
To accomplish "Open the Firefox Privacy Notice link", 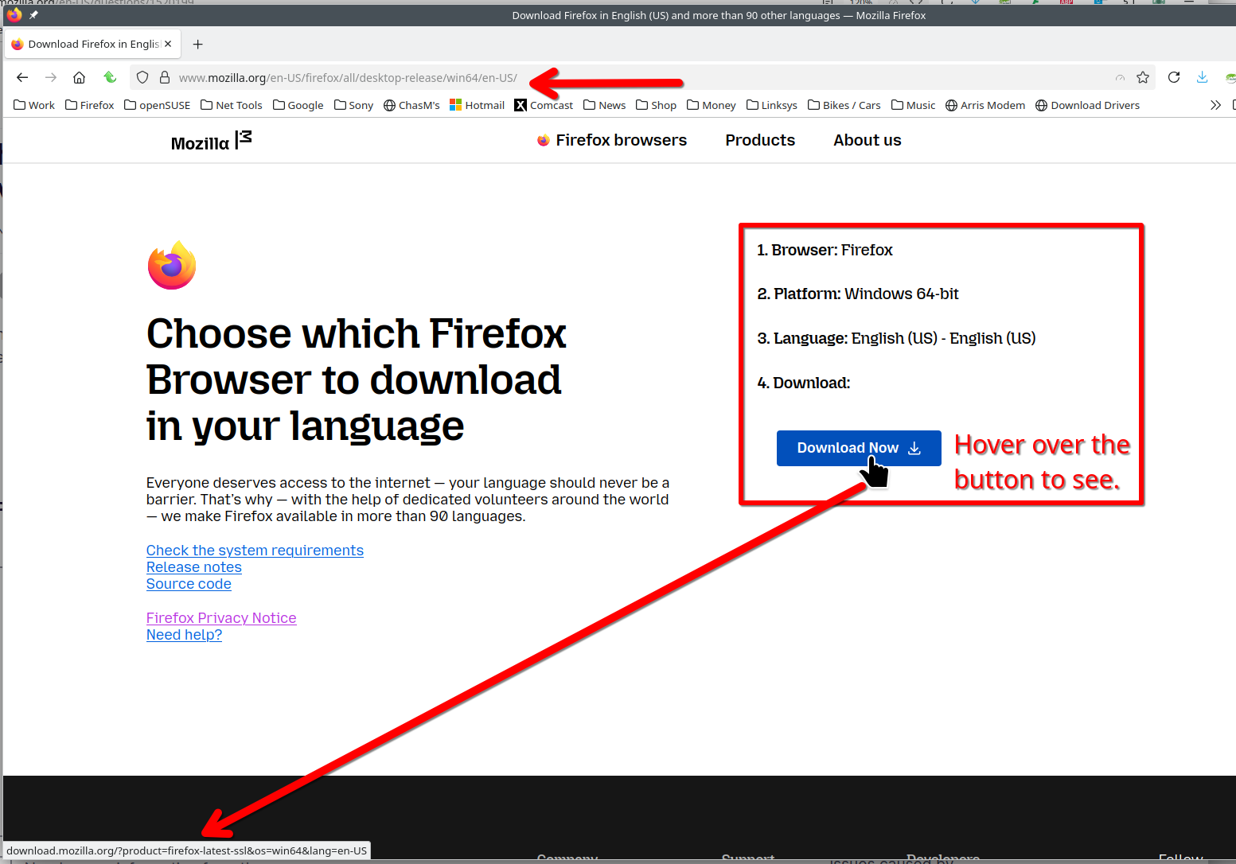I will tap(221, 618).
